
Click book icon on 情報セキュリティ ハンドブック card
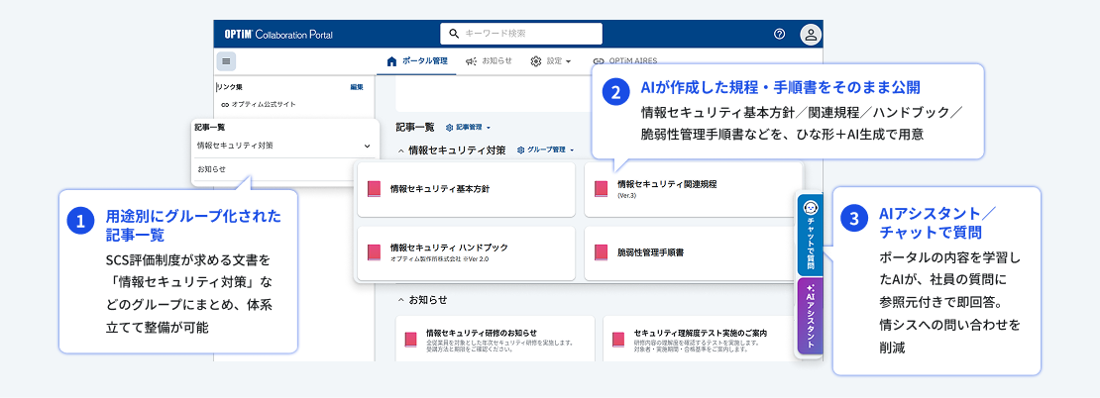374,252
